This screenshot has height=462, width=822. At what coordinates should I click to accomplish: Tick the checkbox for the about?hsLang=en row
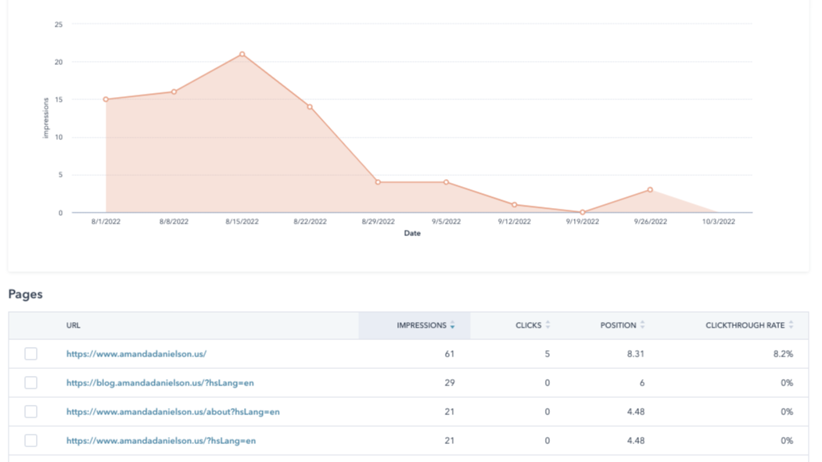pyautogui.click(x=31, y=412)
